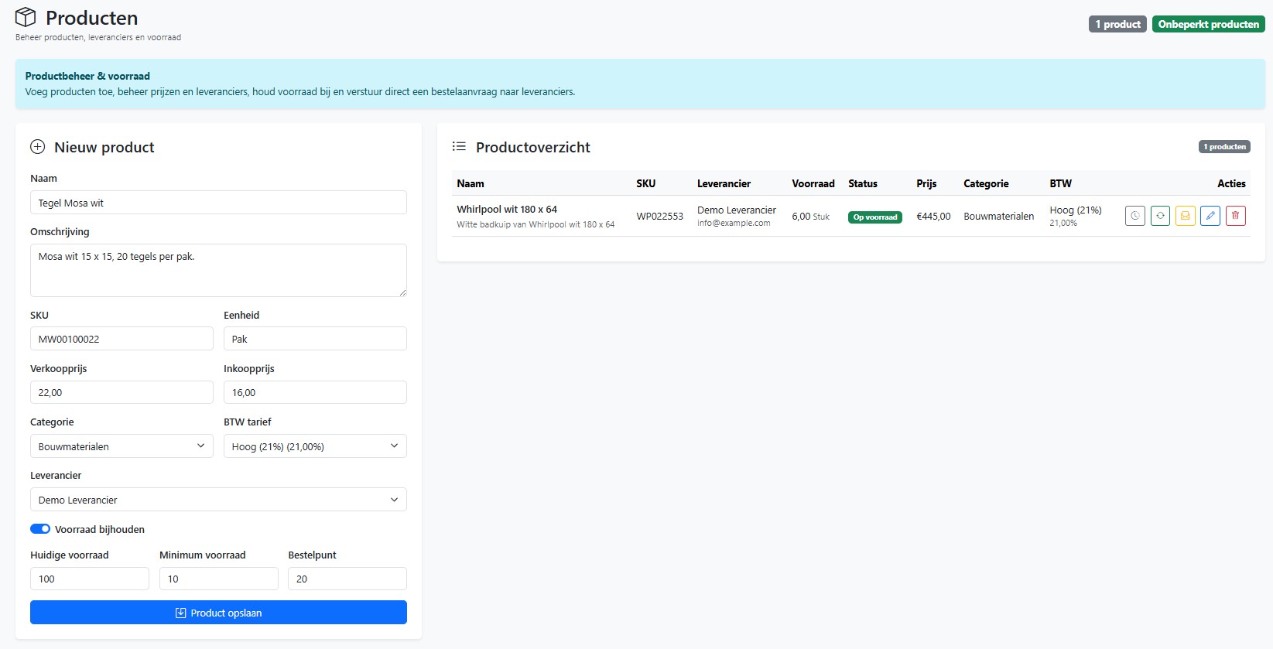Open the Categorie dropdown

121,446
